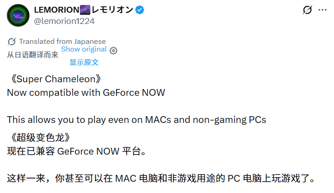The height and width of the screenshot is (193, 334).
Task: Click the Now compatible with GeForce NOW line
Action: coord(86,93)
